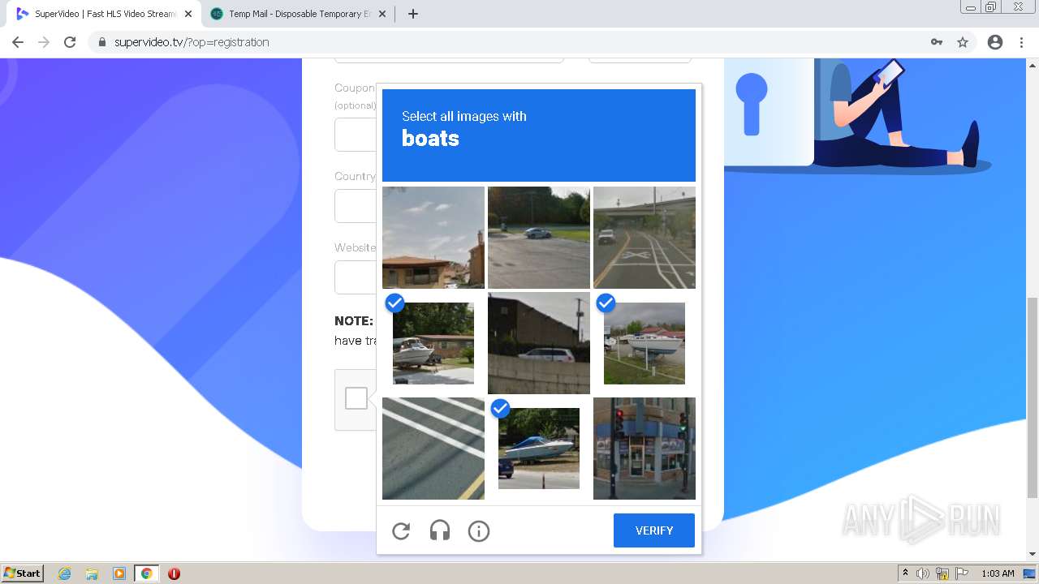Get an audio captcha challenge
Image resolution: width=1039 pixels, height=584 pixels.
tap(440, 531)
